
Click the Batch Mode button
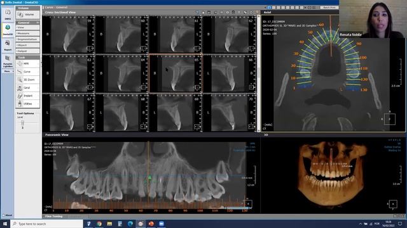tap(329, 8)
